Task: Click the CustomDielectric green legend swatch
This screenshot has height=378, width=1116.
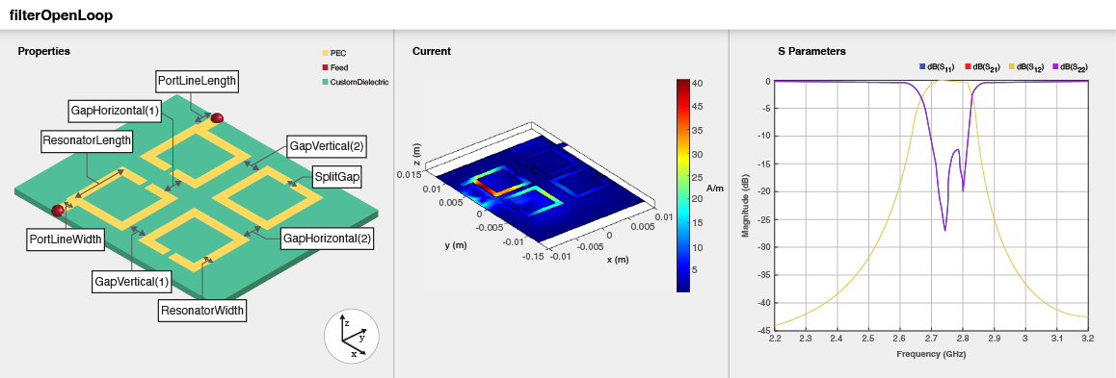Action: 326,82
